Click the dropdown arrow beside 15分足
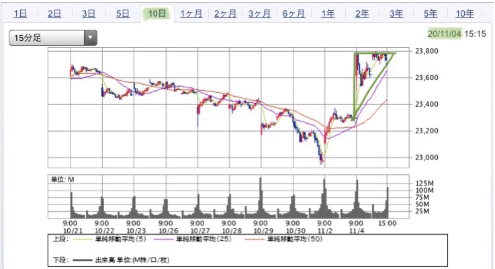 (90, 38)
